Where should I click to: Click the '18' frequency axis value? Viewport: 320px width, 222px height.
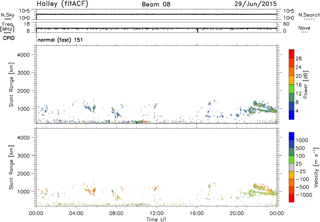click(27, 24)
